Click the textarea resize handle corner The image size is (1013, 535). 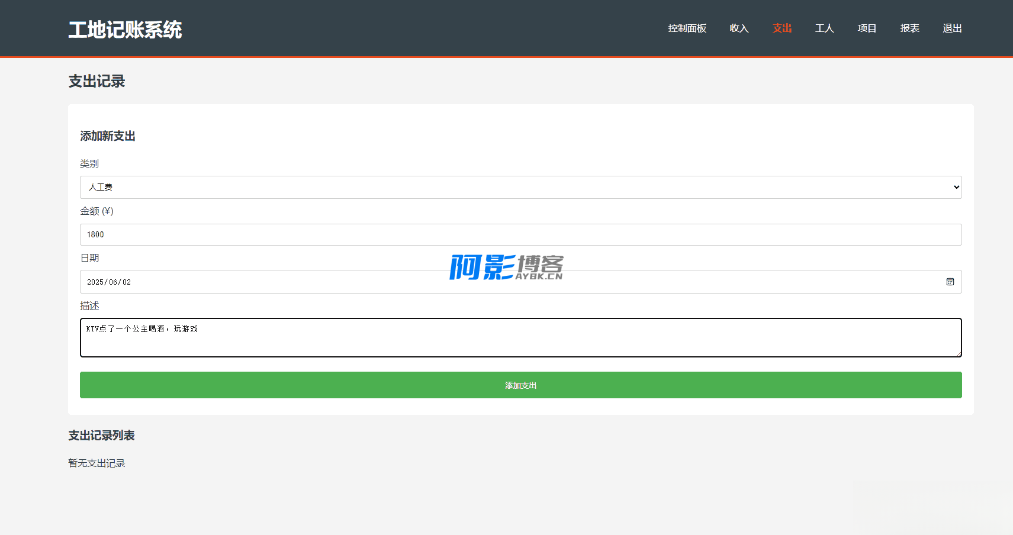pos(958,354)
